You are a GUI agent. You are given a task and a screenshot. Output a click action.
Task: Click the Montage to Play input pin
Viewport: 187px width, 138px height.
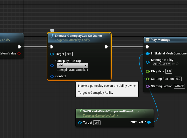(148, 62)
